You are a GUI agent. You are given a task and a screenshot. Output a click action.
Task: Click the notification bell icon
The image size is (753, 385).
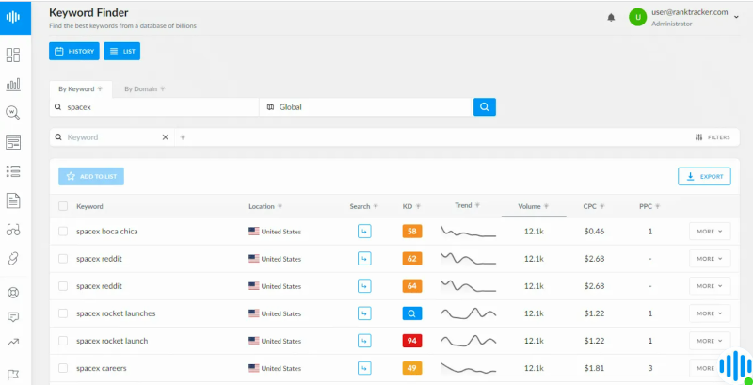coord(611,18)
